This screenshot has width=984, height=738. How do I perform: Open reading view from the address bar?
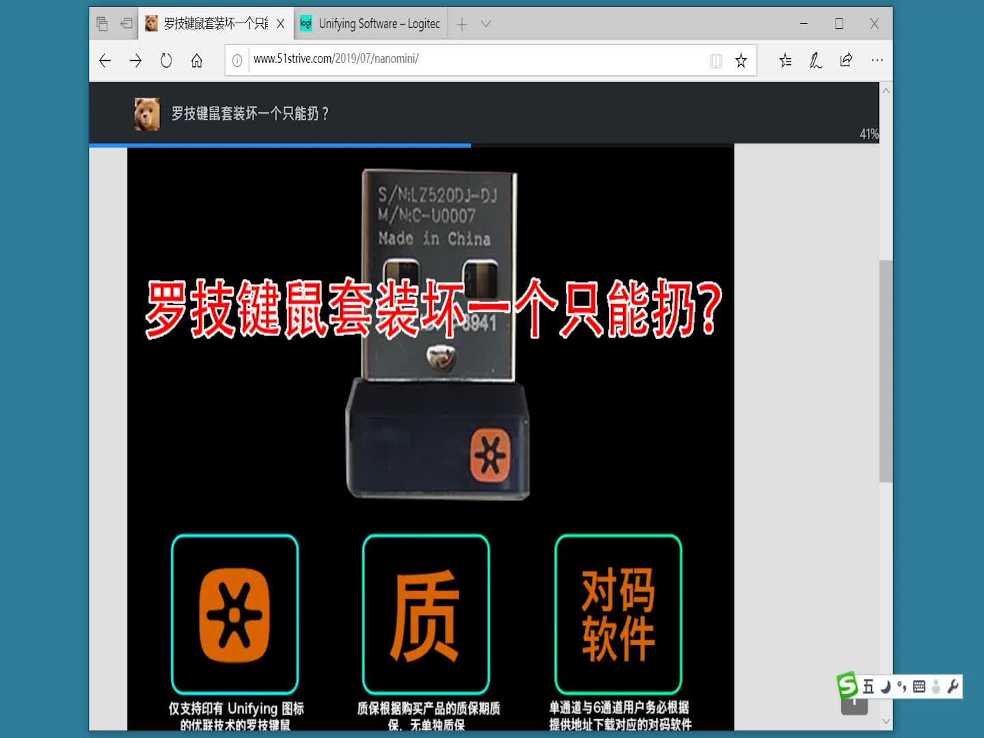pyautogui.click(x=715, y=61)
